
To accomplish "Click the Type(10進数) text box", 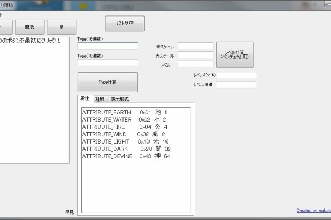I will click(x=108, y=63).
